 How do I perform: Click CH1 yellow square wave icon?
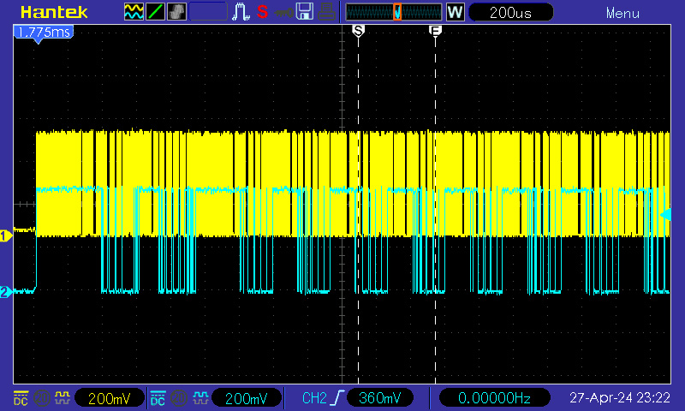point(62,398)
